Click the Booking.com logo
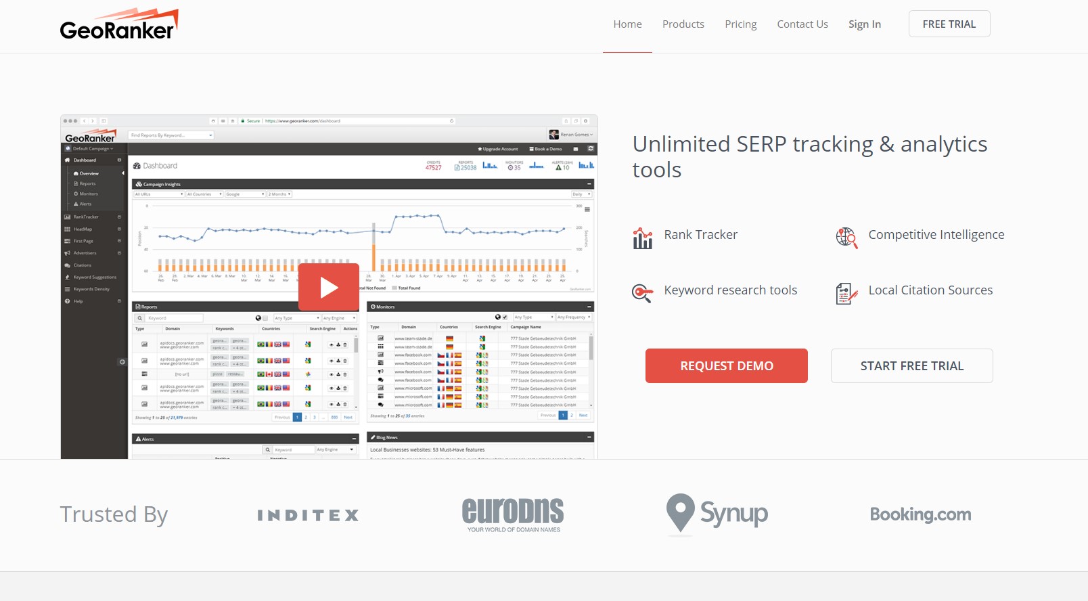Viewport: 1088px width, 601px height. tap(921, 515)
